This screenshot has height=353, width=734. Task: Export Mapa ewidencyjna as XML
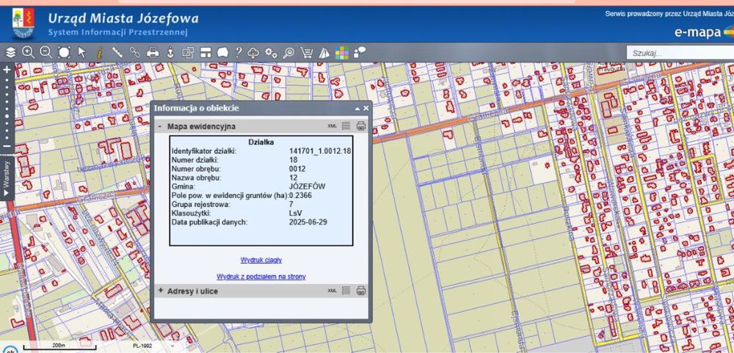click(x=332, y=126)
